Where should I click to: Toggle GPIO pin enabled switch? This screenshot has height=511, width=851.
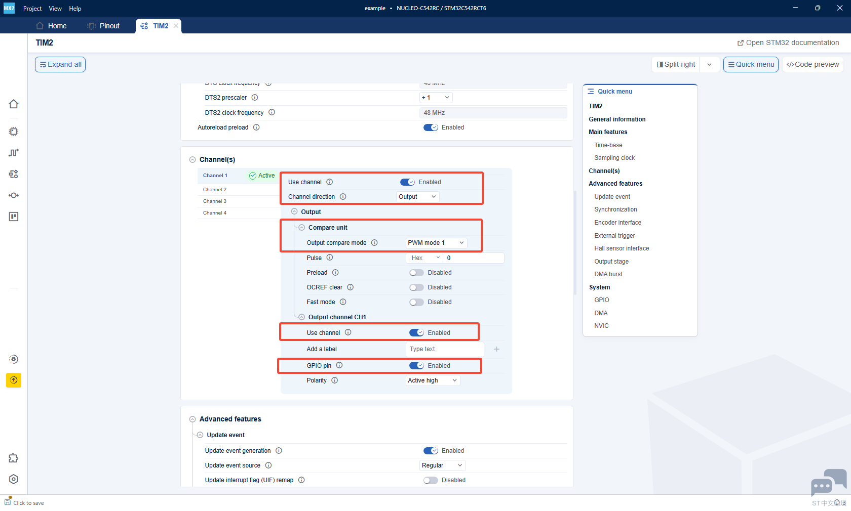point(416,366)
